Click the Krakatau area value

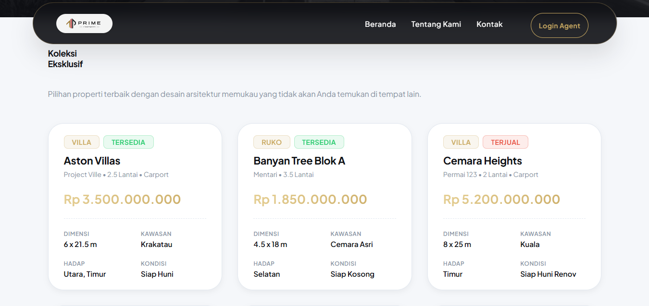[156, 244]
